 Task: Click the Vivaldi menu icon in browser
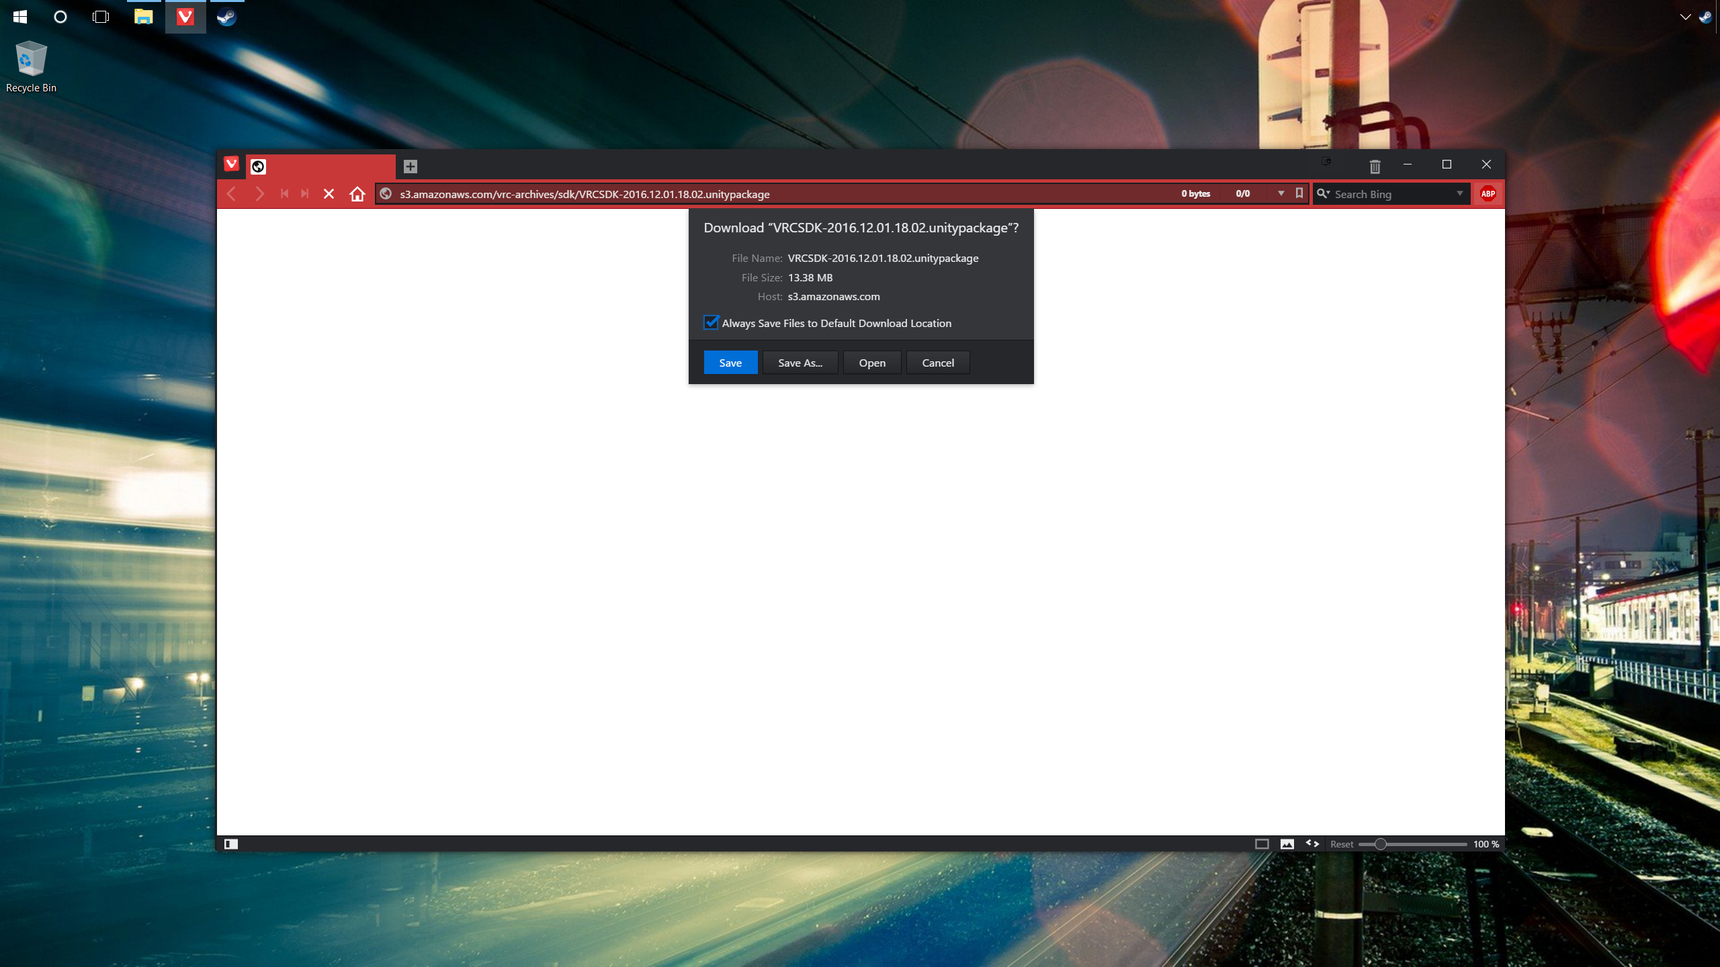231,164
